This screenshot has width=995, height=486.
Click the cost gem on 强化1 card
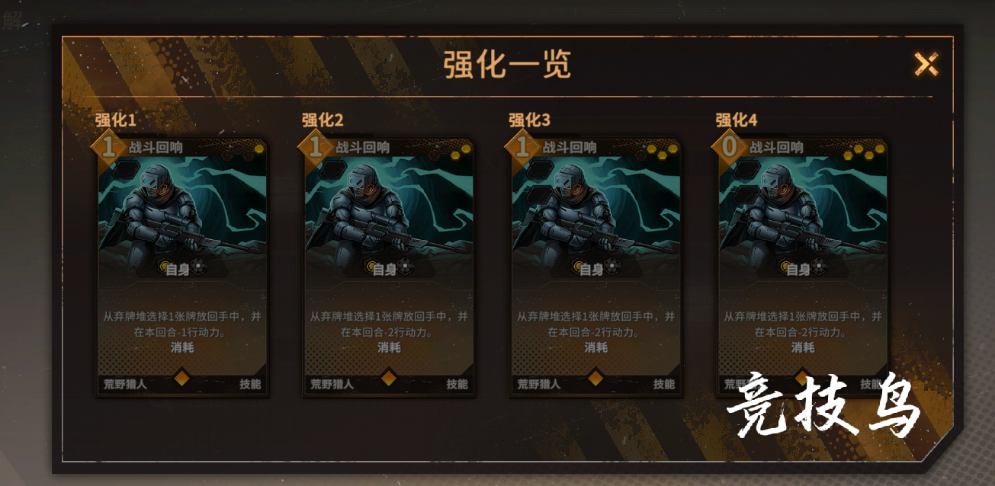pyautogui.click(x=108, y=147)
